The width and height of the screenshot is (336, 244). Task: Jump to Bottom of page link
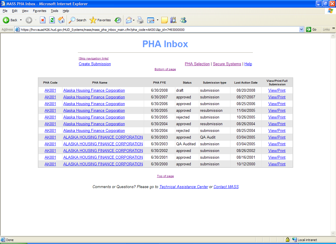tap(165, 69)
